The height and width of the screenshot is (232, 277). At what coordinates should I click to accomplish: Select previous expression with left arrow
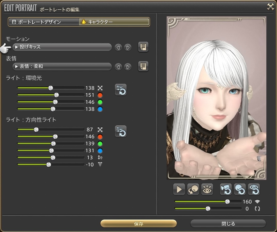tap(118, 67)
